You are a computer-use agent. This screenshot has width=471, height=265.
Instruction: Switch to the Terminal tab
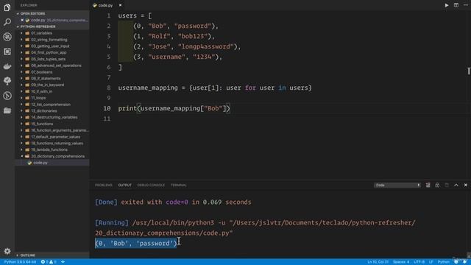tap(179, 185)
